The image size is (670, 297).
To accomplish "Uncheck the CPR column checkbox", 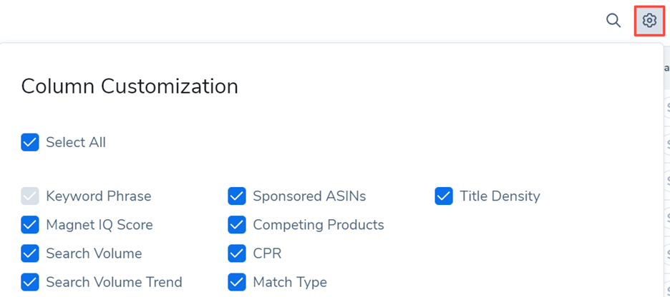I will 237,253.
